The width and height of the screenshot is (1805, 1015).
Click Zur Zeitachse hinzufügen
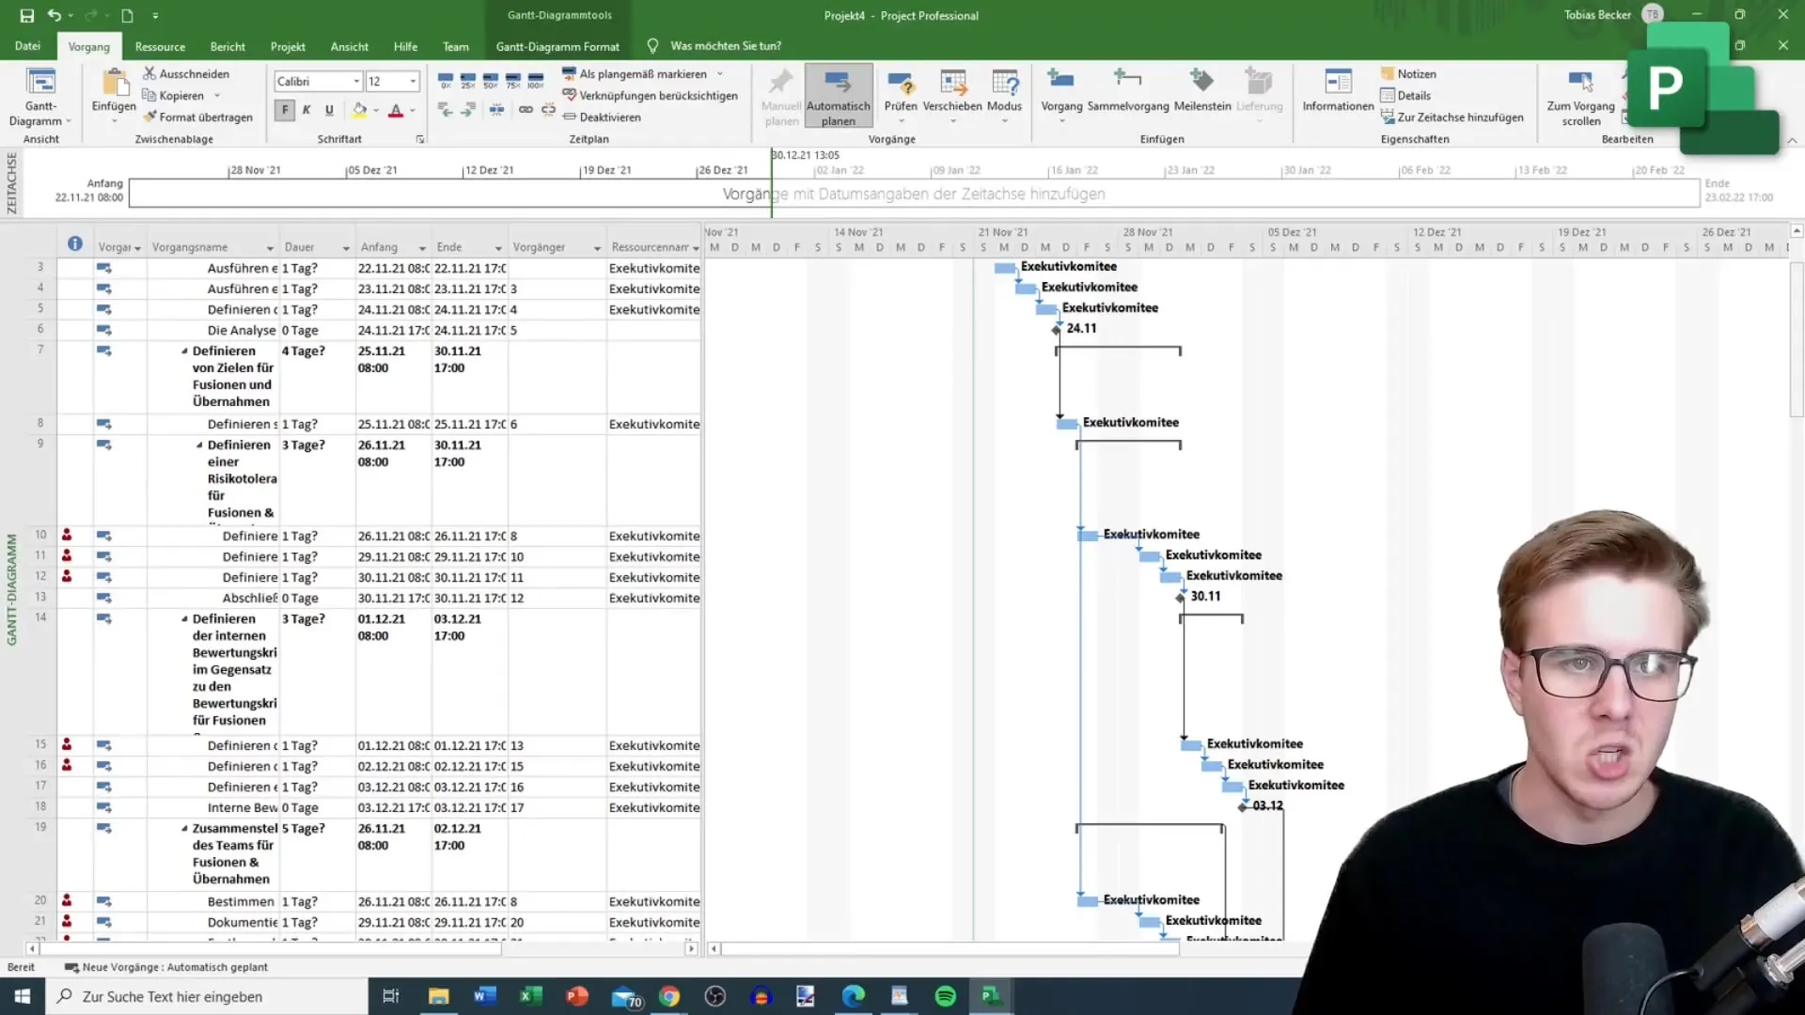(x=1452, y=117)
